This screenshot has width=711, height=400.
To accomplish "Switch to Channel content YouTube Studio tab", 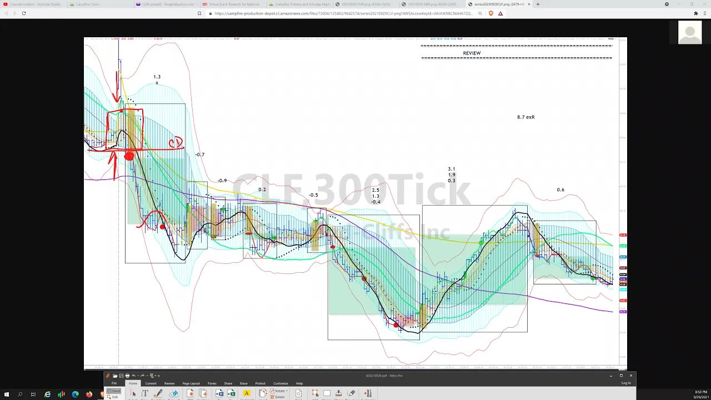I will [32, 4].
